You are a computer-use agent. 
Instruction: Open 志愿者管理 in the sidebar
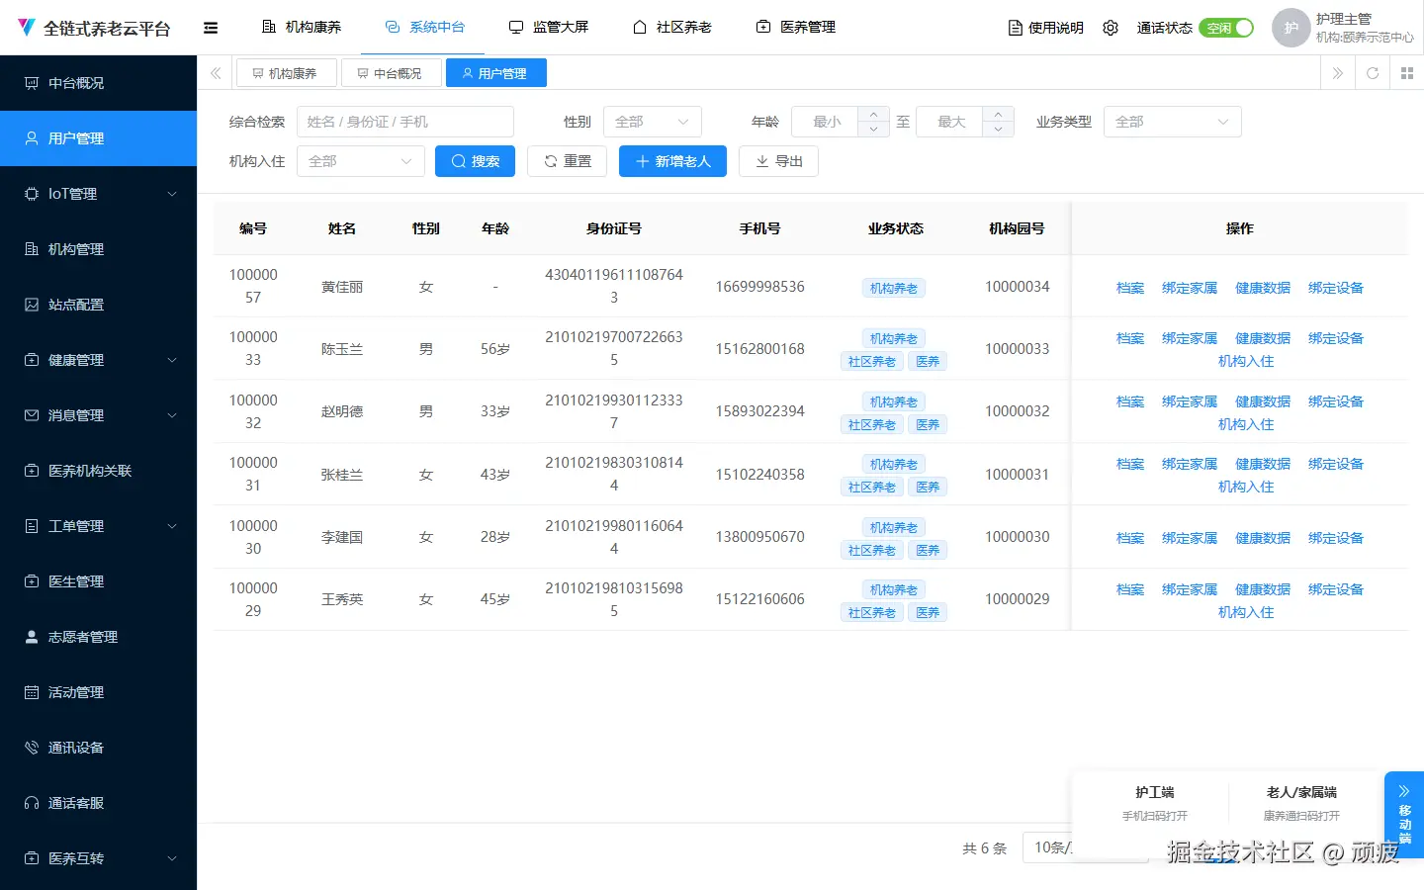(x=99, y=637)
